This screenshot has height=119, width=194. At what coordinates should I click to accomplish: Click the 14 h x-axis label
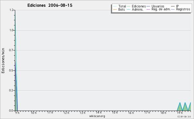click(x=99, y=113)
